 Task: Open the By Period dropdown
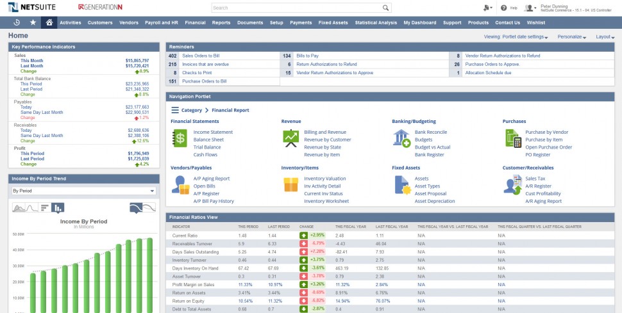click(x=84, y=191)
